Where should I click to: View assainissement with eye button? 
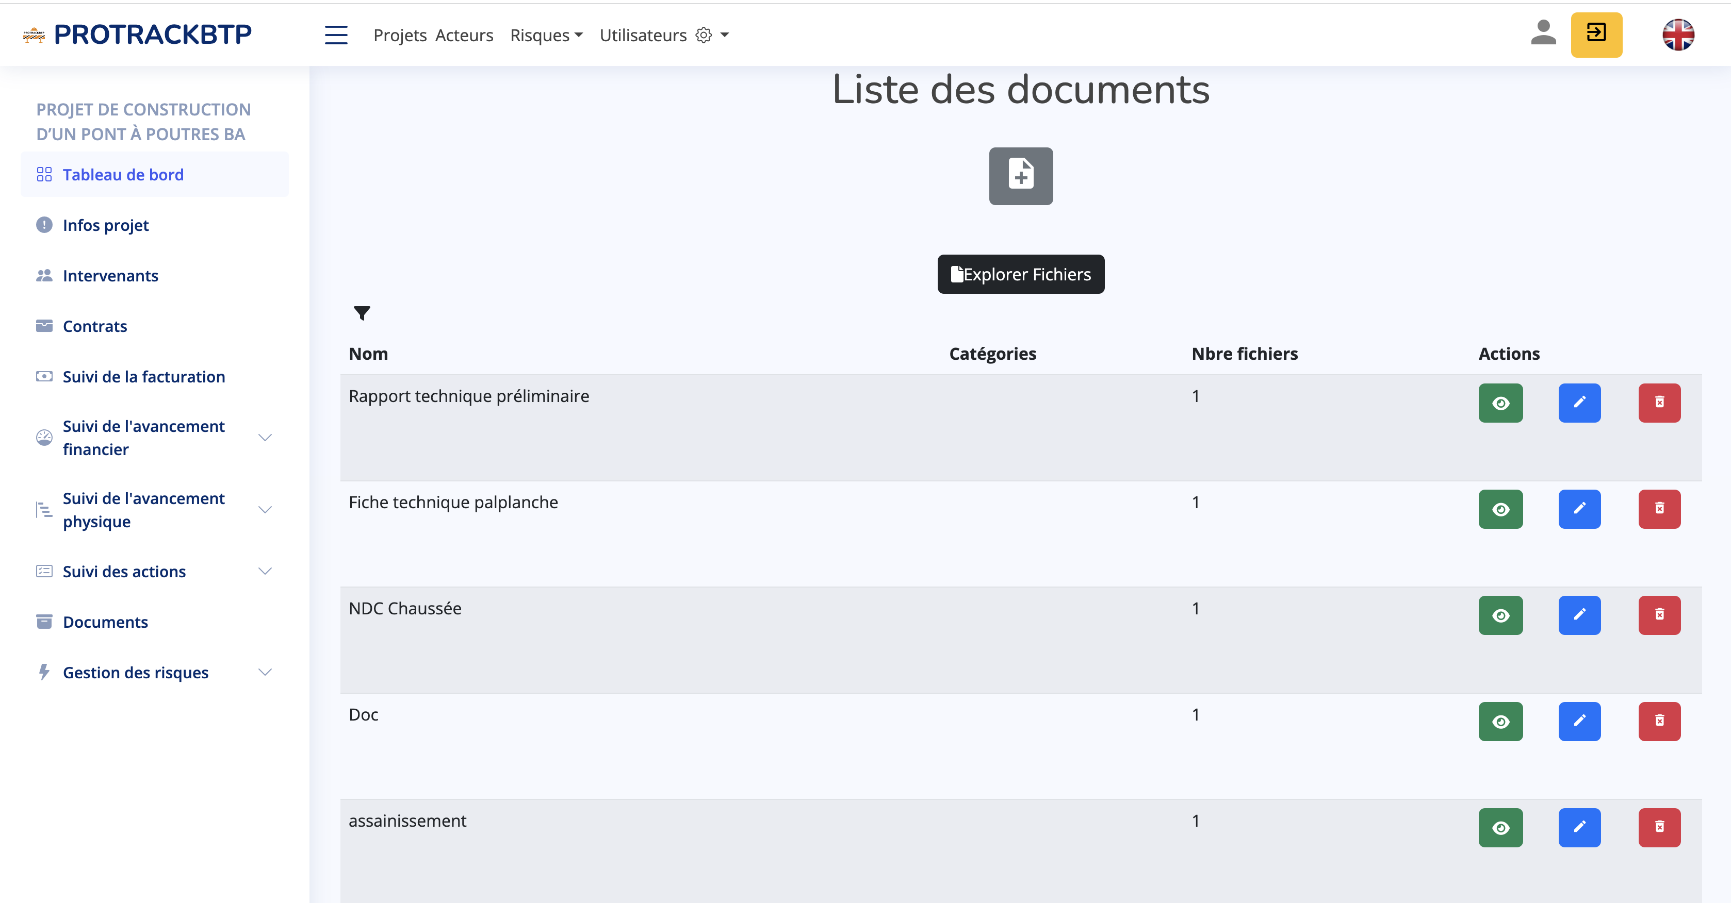(x=1500, y=827)
